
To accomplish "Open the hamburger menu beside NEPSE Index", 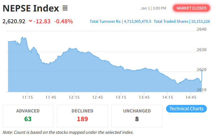I will click(65, 8).
